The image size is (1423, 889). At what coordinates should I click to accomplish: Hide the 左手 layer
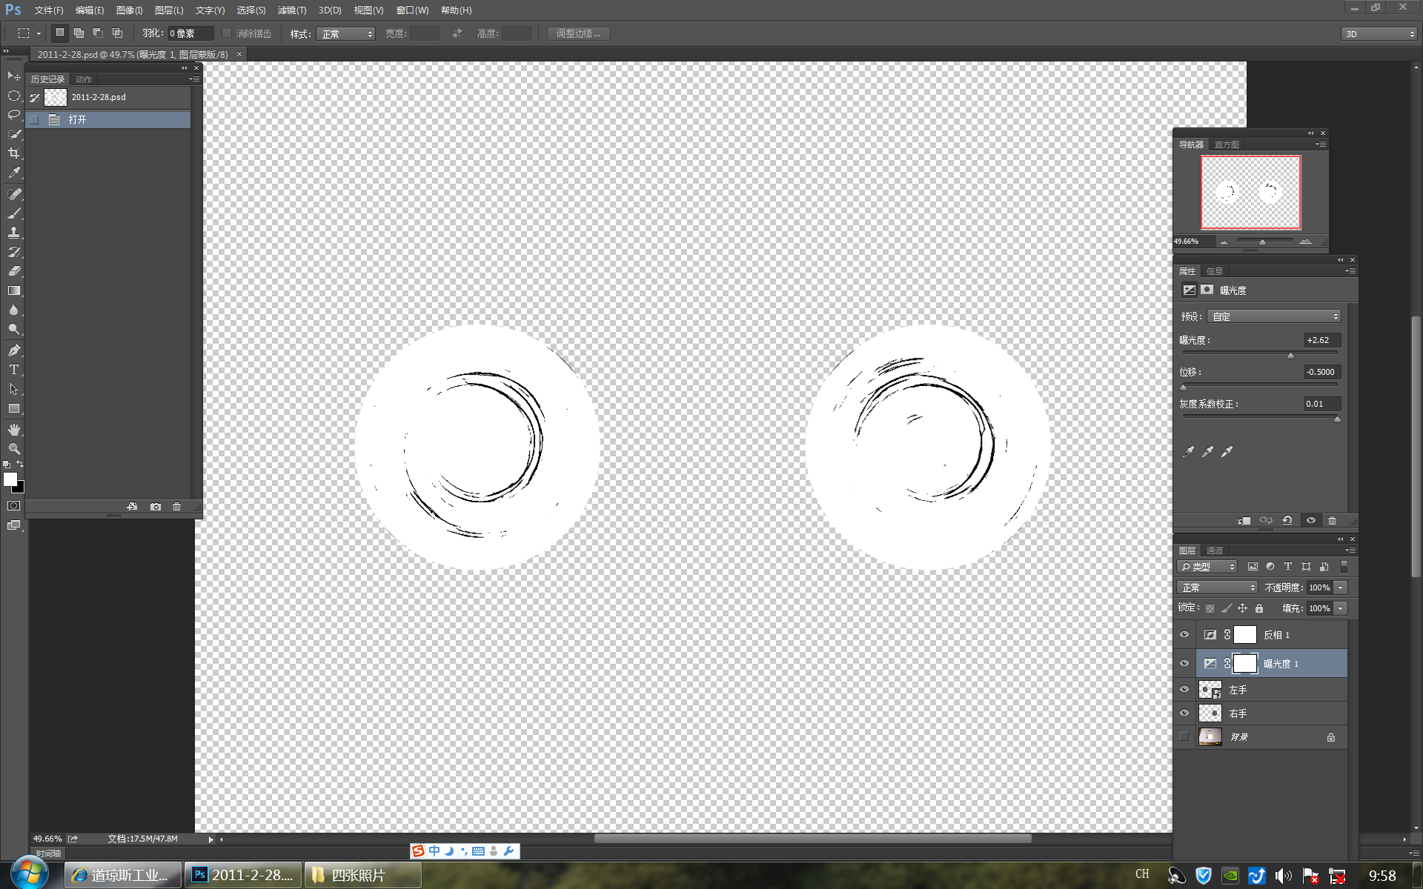1184,690
